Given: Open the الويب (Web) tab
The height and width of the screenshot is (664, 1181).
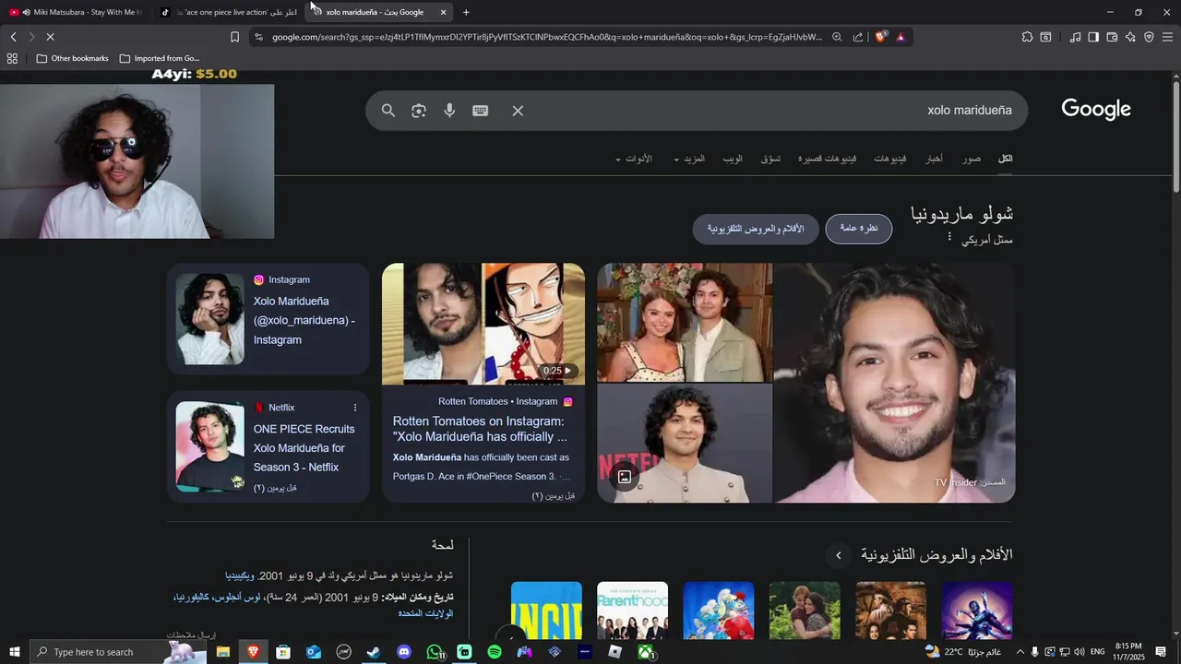Looking at the screenshot, I should [x=733, y=159].
